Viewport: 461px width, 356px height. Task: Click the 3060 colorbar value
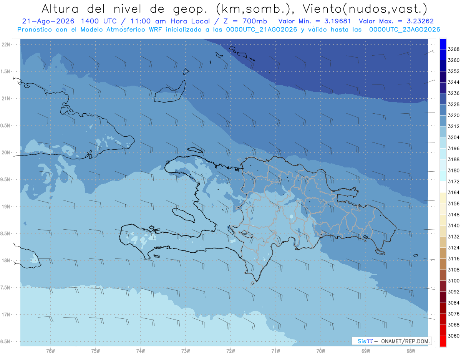tap(454, 336)
